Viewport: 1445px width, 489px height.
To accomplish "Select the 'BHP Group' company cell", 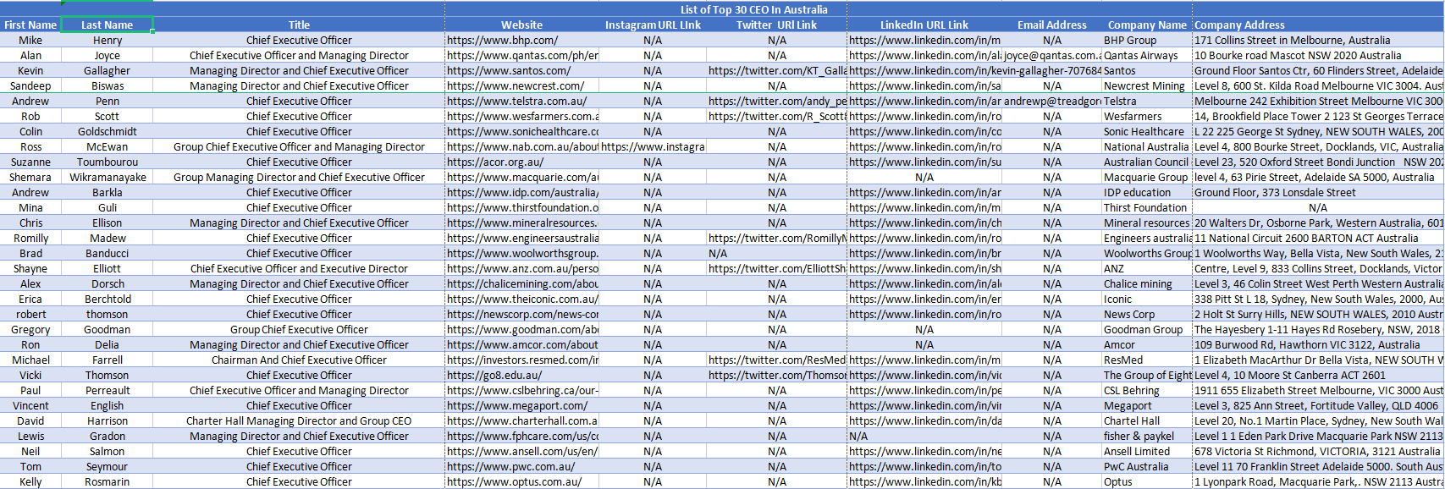I will [1147, 40].
